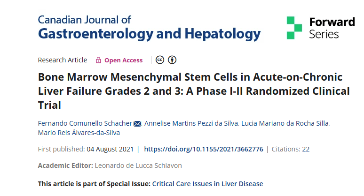Open author Annelise Martins Pezzi da Silva
The width and height of the screenshot is (364, 196).
coord(190,123)
